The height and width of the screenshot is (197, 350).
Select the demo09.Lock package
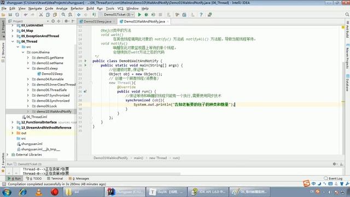pos(44,106)
